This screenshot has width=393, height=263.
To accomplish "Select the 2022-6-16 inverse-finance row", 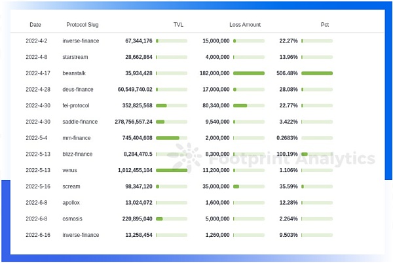I will click(179, 235).
